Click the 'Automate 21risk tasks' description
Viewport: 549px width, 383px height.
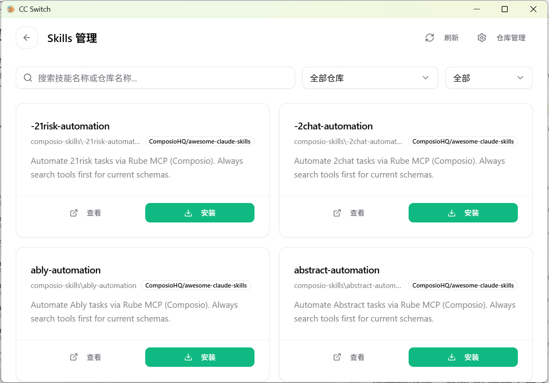click(137, 168)
